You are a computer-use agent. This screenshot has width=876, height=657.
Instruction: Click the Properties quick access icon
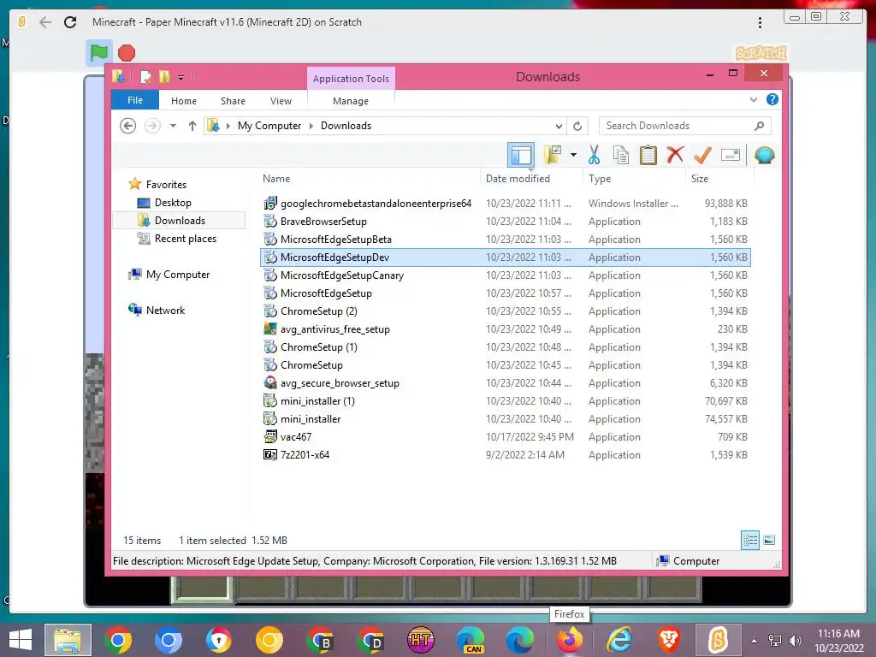(145, 77)
